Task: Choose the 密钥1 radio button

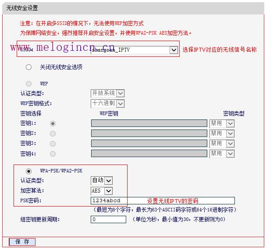Action: (x=53, y=123)
